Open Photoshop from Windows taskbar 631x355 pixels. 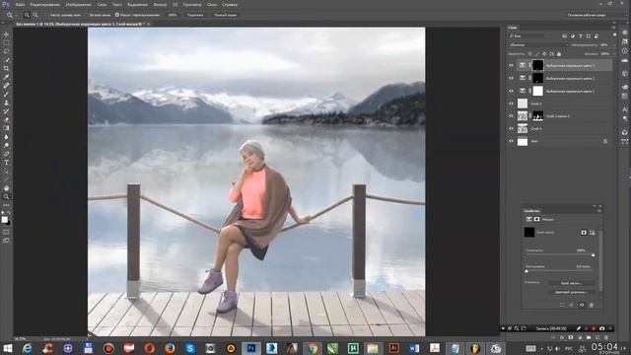coord(251,348)
